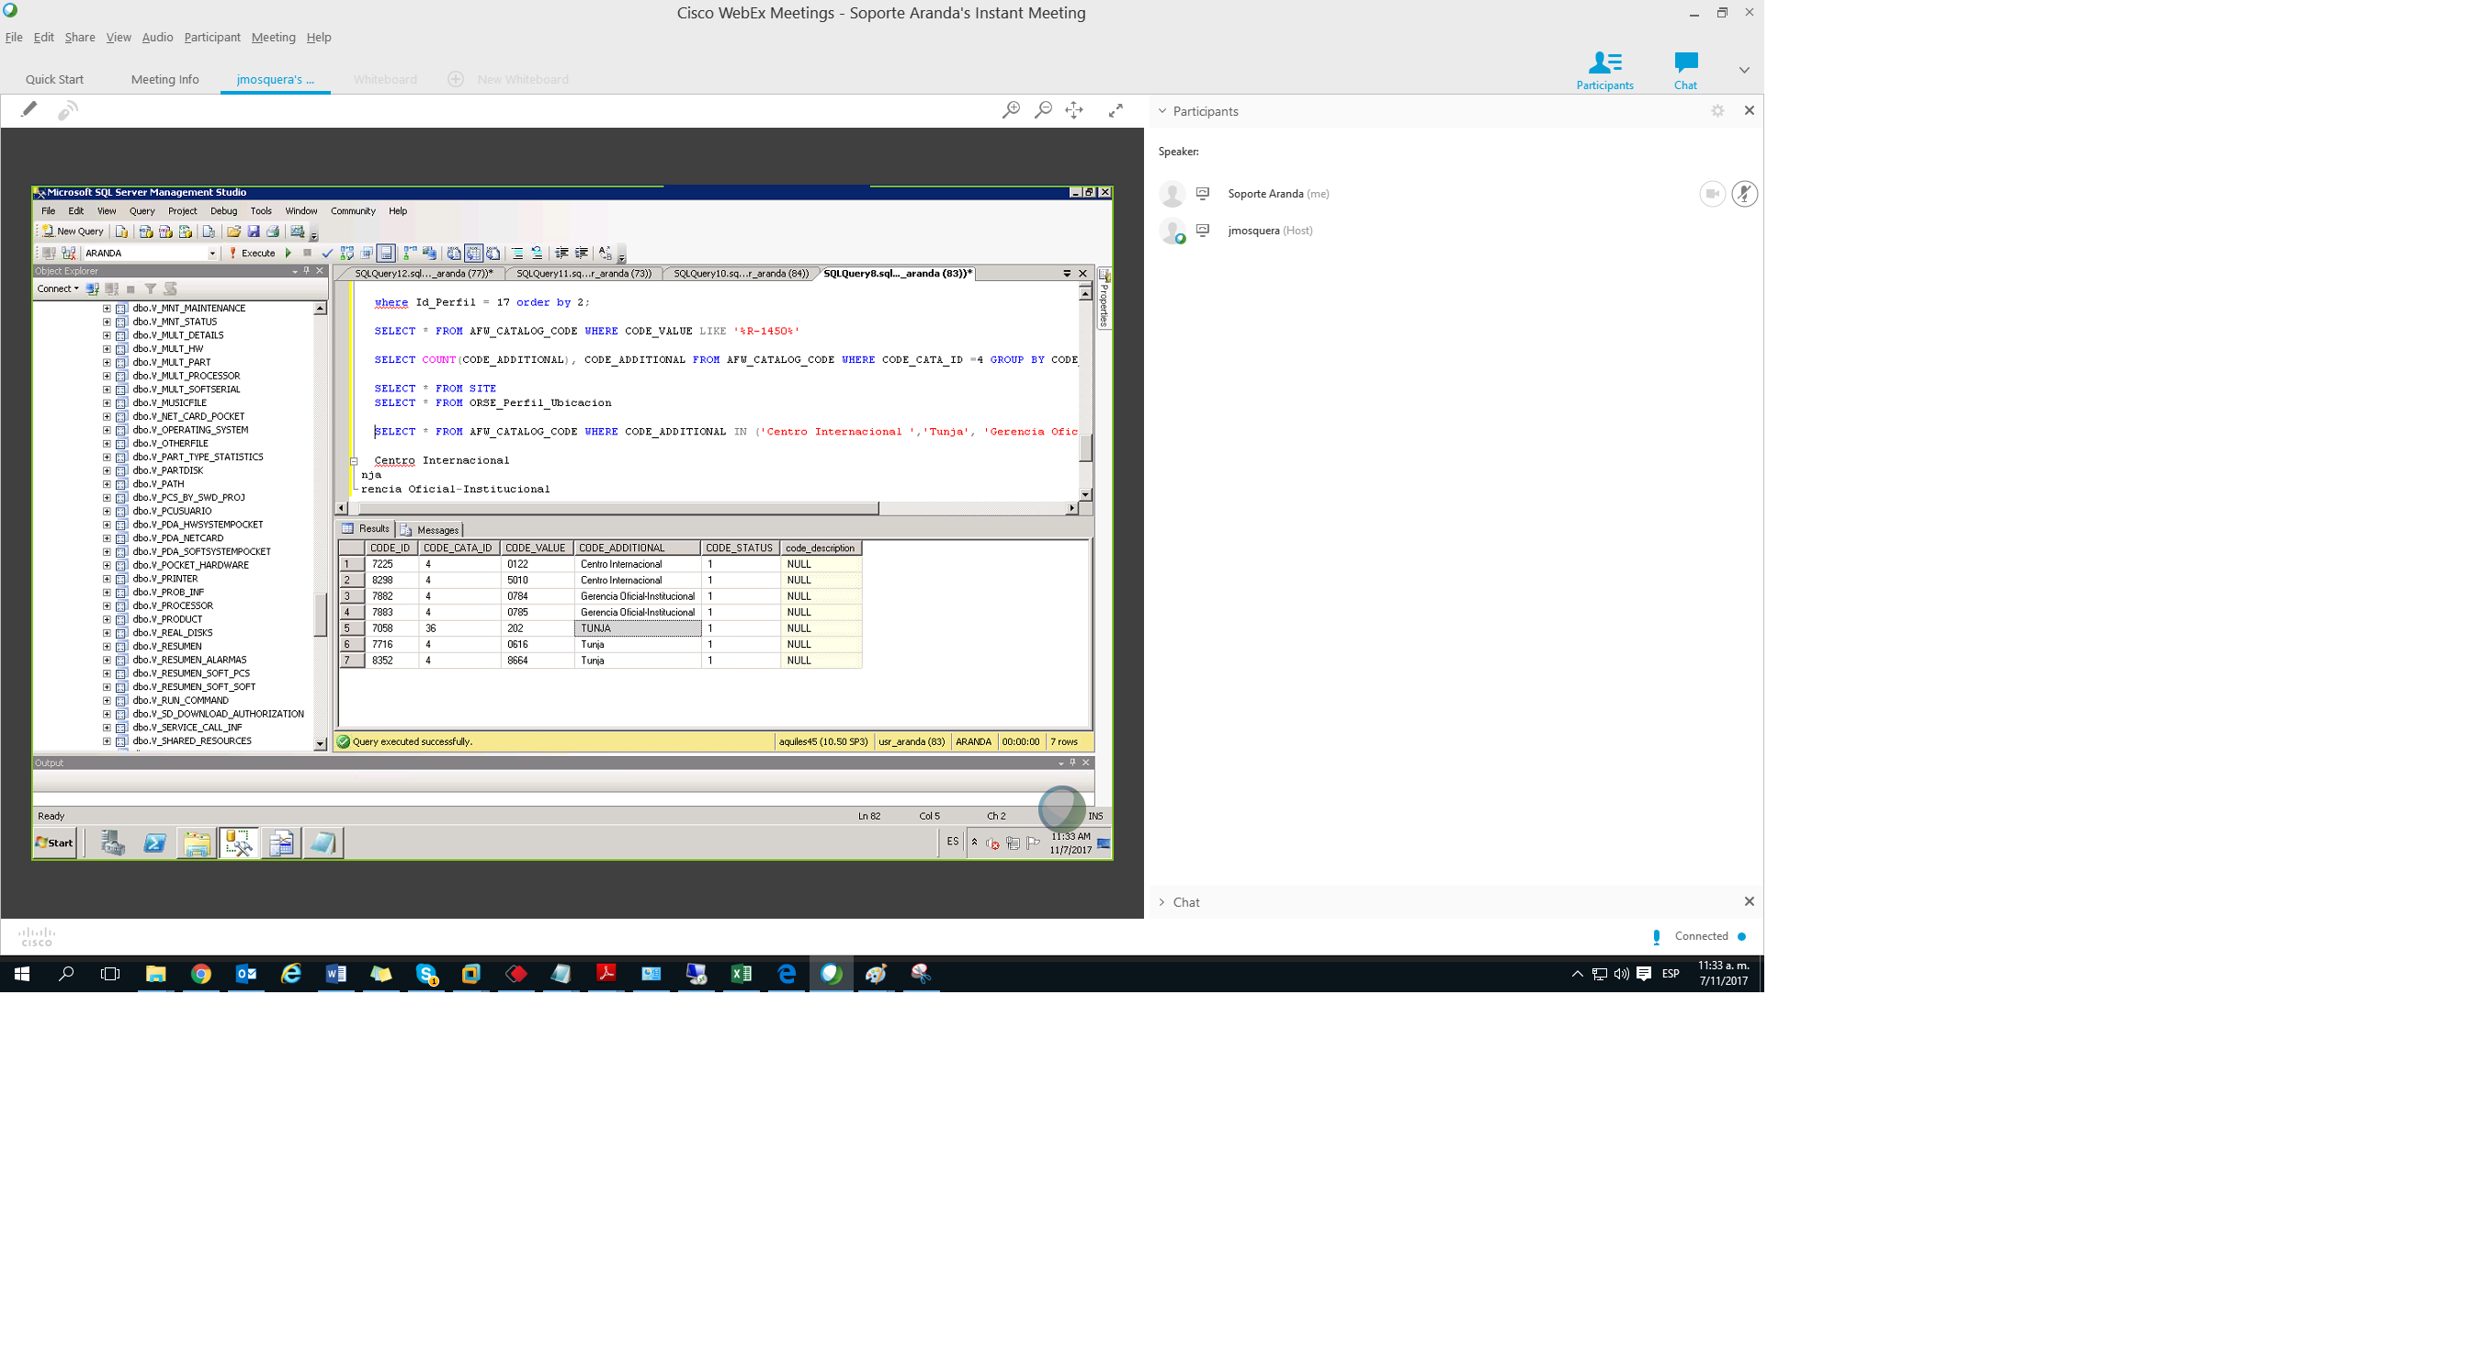Click the Object Explorer vertical scrollbar thumb
The image size is (2481, 1345).
[320, 616]
